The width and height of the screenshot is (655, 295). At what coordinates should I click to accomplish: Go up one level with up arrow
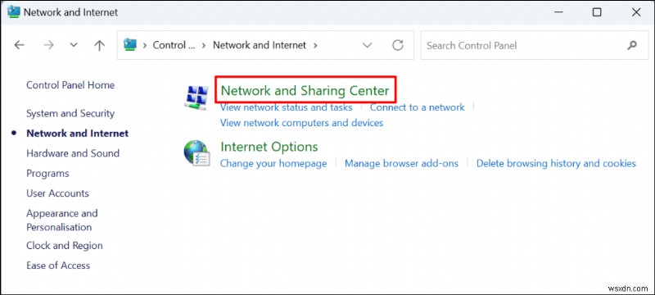(x=99, y=45)
